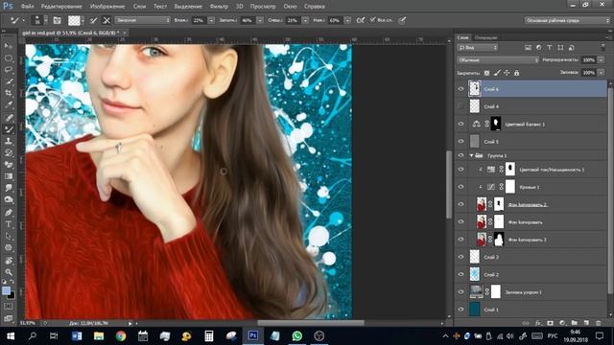This screenshot has width=614, height=345.
Task: Click the clean brush icon in options bar
Action: pos(106,20)
